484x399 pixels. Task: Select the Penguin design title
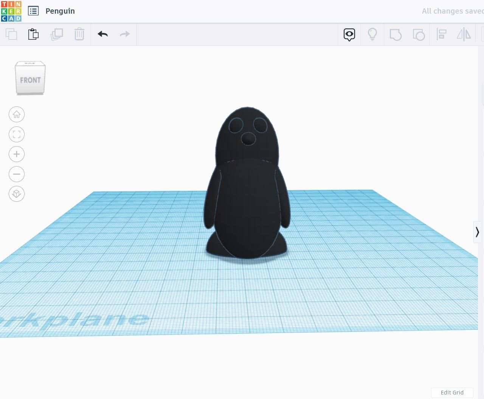pos(60,11)
